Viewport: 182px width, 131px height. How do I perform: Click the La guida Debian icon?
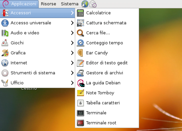(x=81, y=83)
